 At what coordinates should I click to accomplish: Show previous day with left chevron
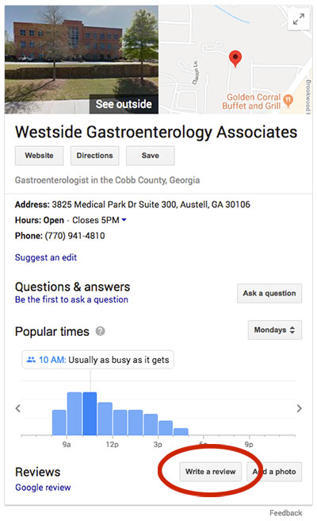point(18,408)
